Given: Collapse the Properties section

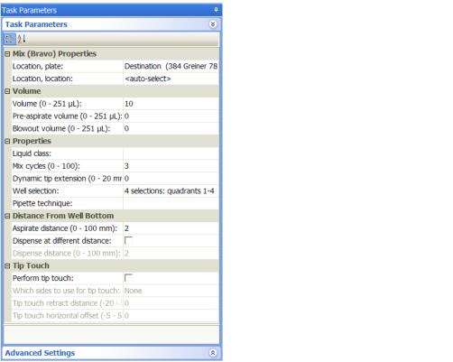Looking at the screenshot, I should point(7,142).
